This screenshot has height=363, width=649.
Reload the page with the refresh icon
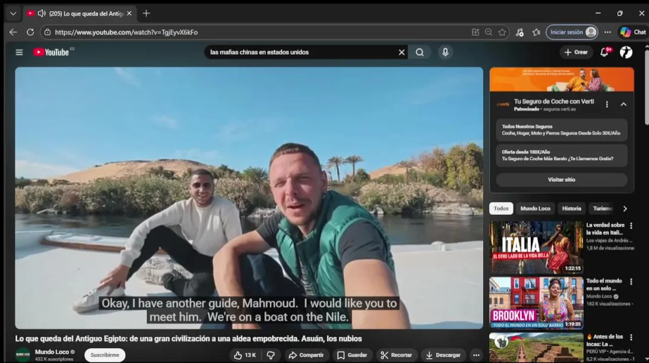click(30, 32)
